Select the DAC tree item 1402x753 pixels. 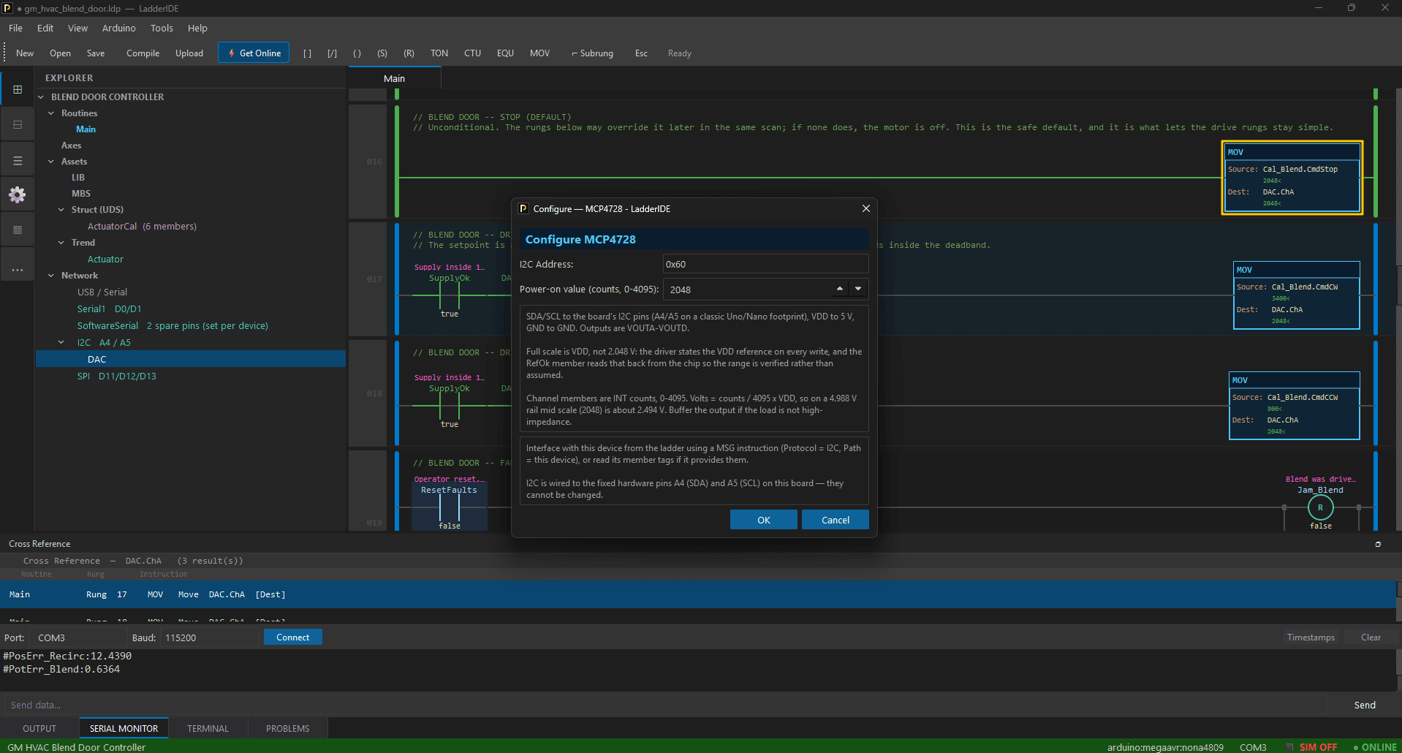pos(191,359)
